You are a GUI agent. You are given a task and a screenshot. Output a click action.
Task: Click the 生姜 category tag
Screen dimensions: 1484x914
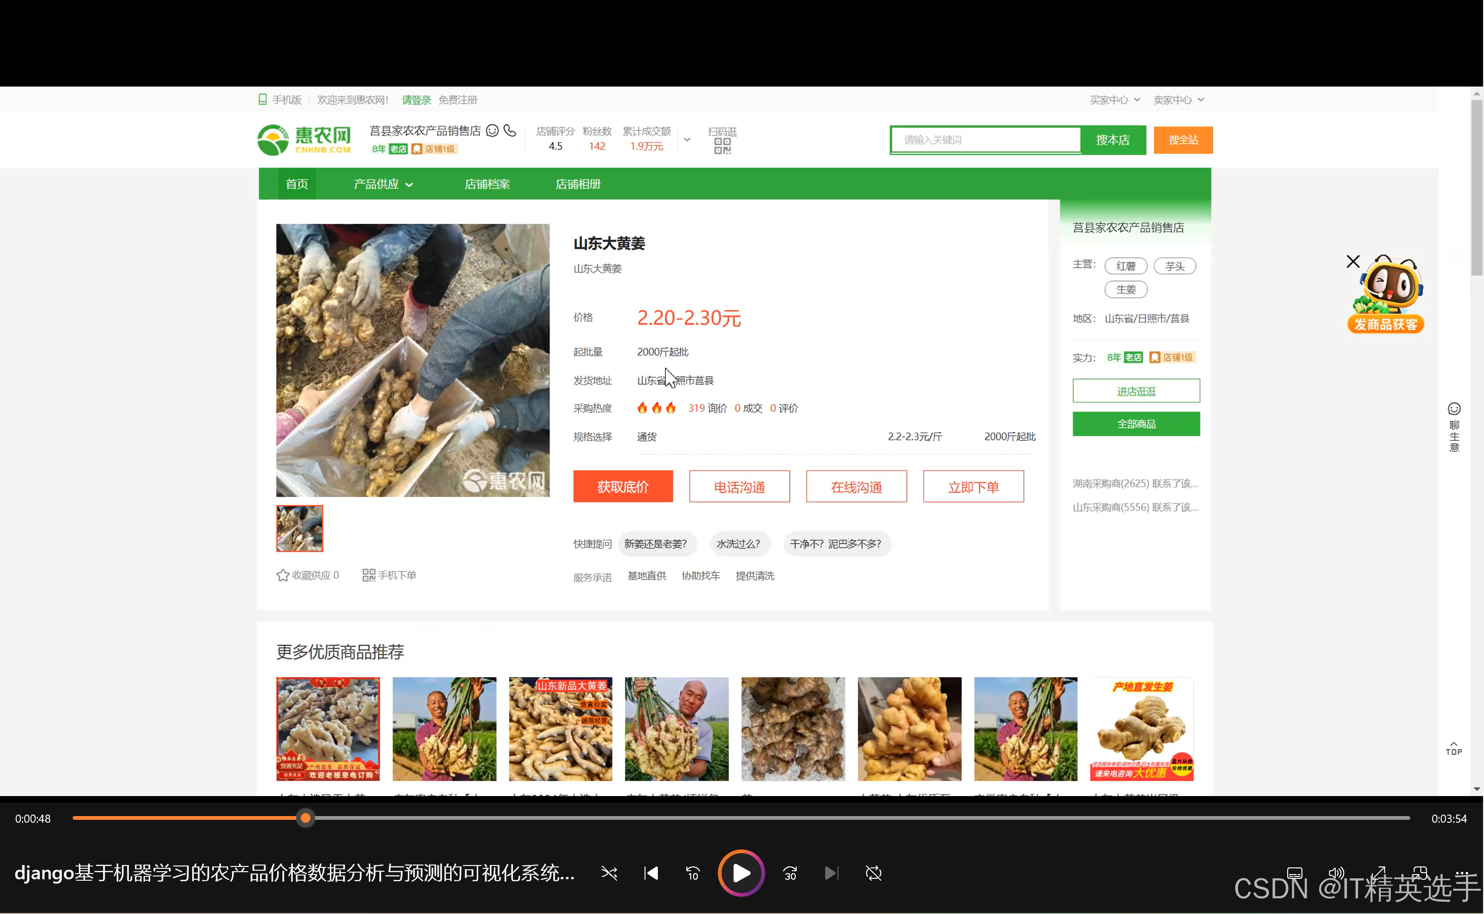(1126, 290)
